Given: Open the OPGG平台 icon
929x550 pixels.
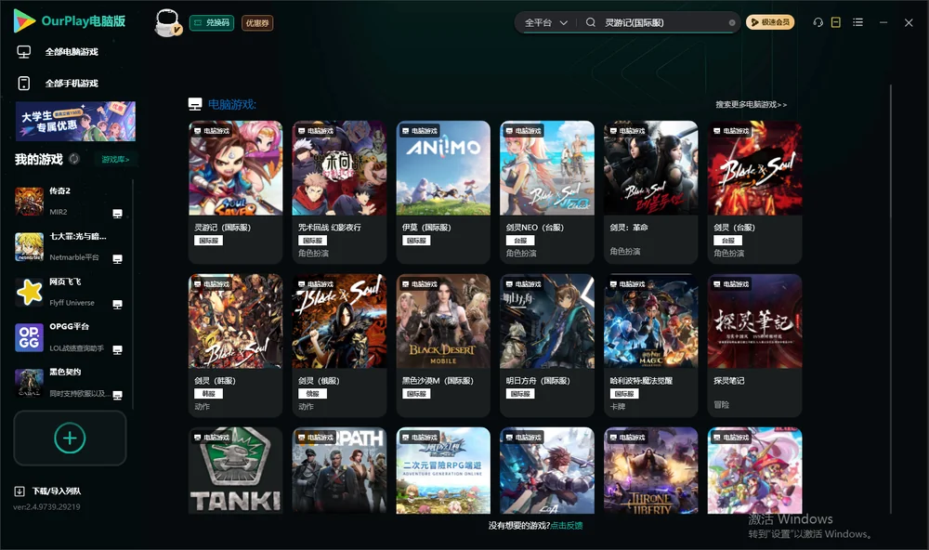Looking at the screenshot, I should (29, 337).
